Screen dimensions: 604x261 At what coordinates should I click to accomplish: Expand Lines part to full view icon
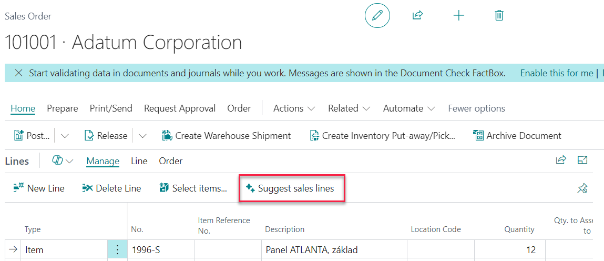pyautogui.click(x=583, y=160)
